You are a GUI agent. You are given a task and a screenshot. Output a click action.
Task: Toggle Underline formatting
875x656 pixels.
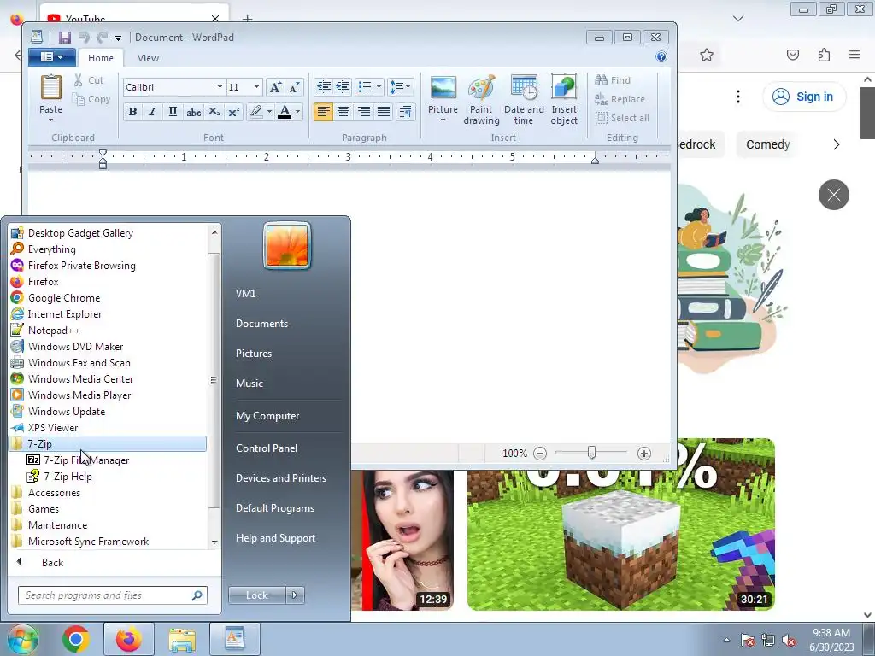pyautogui.click(x=173, y=112)
